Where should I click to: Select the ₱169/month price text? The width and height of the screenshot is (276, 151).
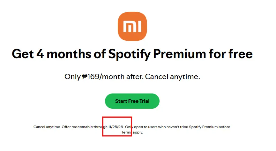[x=103, y=77]
